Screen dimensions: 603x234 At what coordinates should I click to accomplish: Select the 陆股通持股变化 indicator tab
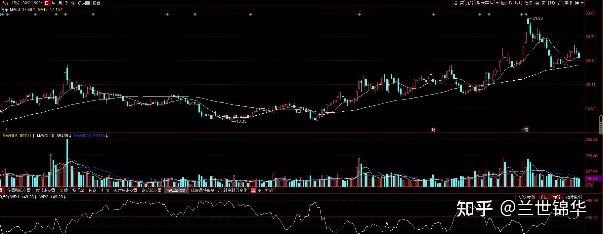tap(205, 190)
